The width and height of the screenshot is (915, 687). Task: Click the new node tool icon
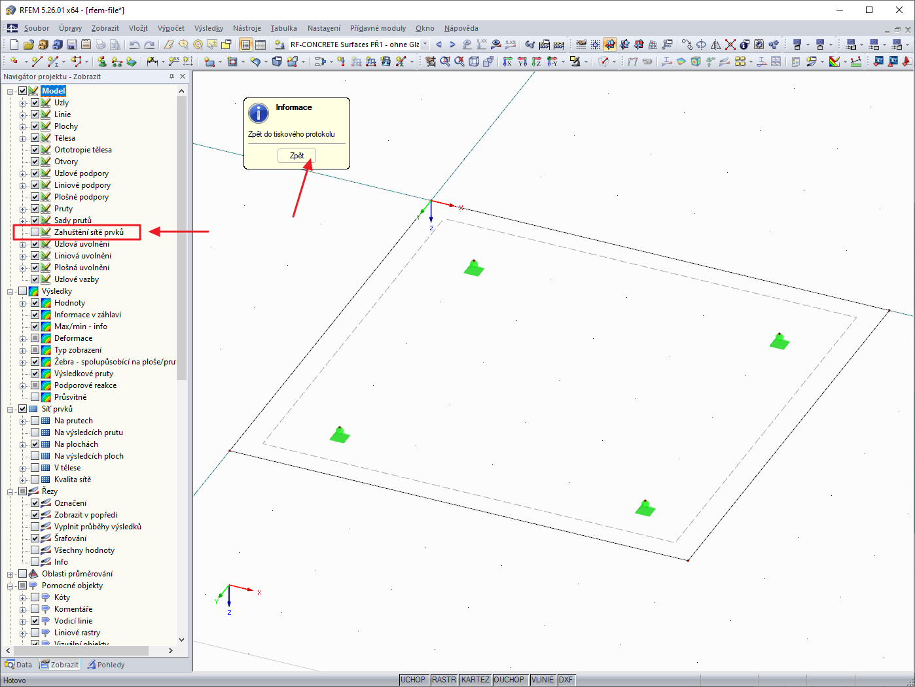(x=14, y=62)
